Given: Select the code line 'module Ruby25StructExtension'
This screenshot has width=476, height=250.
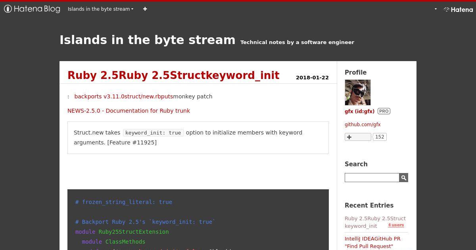Looking at the screenshot, I should [x=122, y=232].
